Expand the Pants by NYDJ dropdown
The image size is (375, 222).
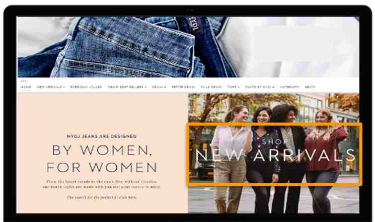(260, 87)
